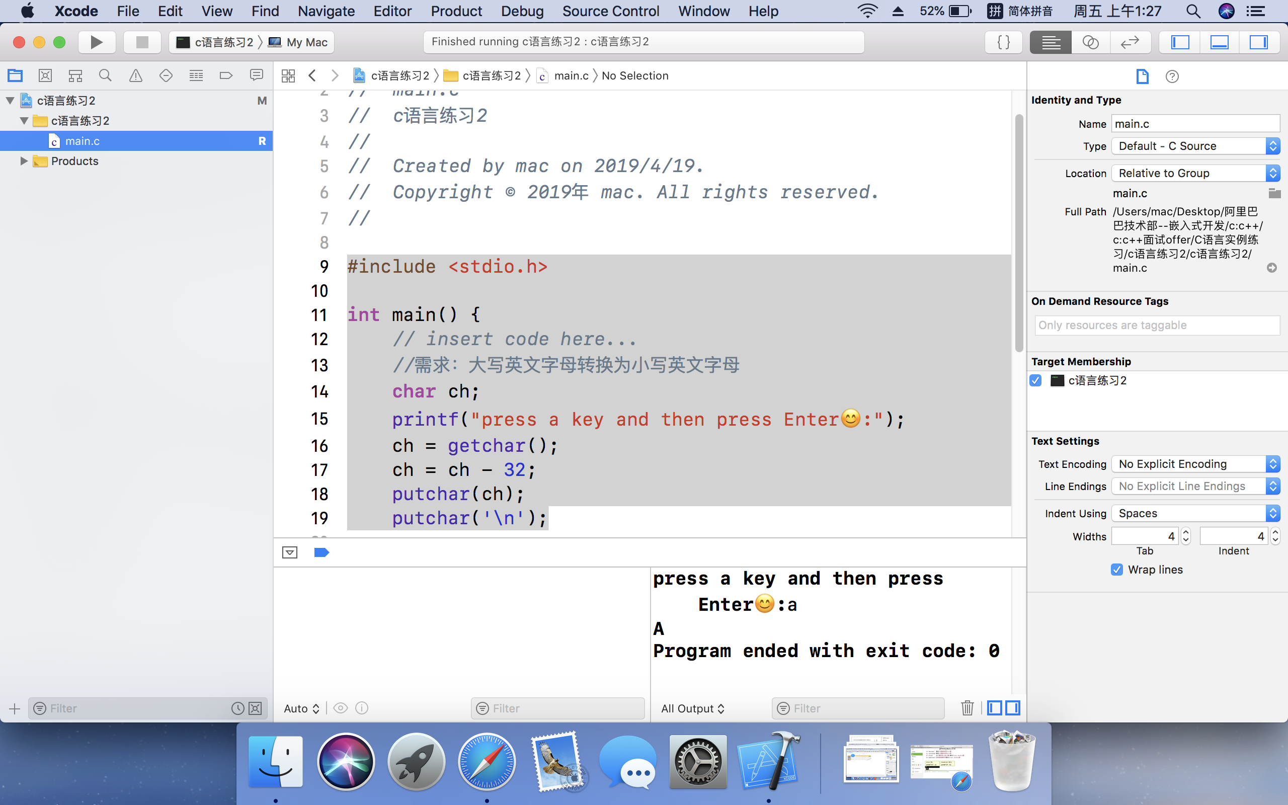This screenshot has height=805, width=1288.
Task: Uncheck c语言练习2 target membership
Action: (1036, 381)
